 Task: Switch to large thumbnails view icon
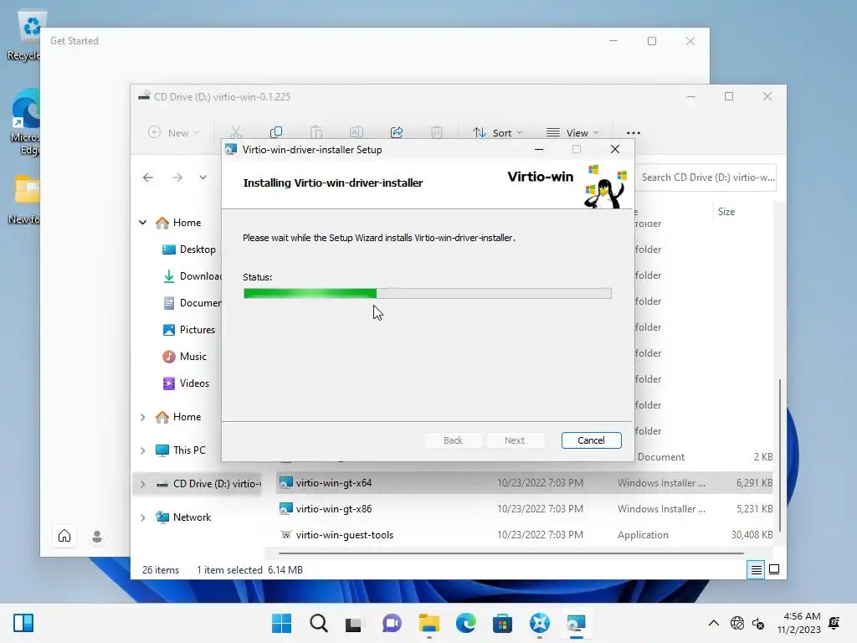click(774, 569)
